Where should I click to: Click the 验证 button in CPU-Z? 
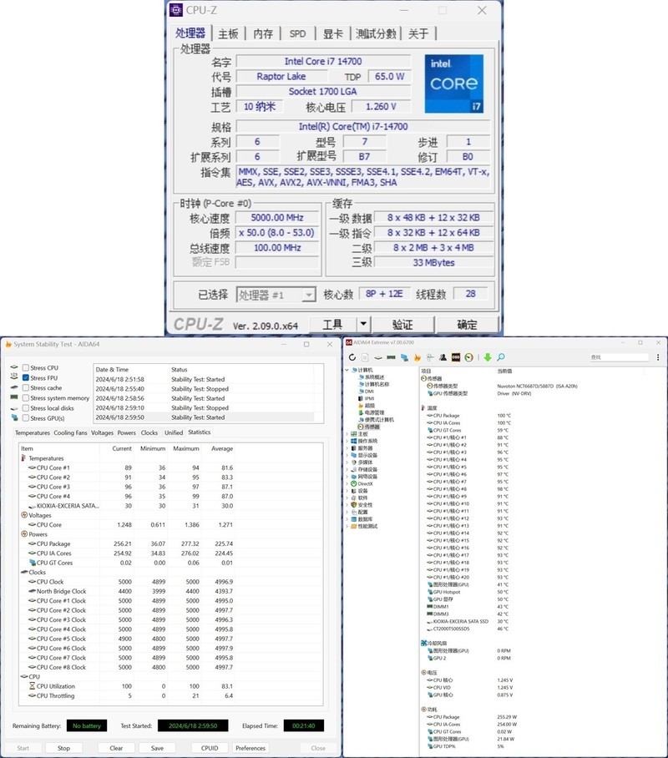[402, 324]
